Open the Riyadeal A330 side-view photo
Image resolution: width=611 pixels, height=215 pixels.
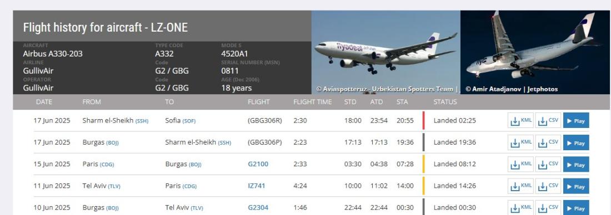click(x=386, y=52)
